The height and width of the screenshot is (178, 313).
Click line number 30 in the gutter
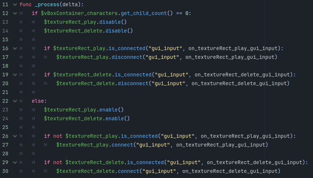click(x=5, y=171)
